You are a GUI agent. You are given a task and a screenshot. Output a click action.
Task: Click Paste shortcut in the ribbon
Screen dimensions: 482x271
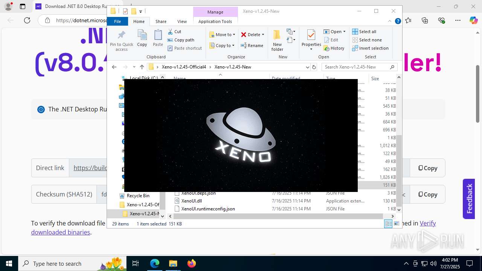tap(185, 48)
